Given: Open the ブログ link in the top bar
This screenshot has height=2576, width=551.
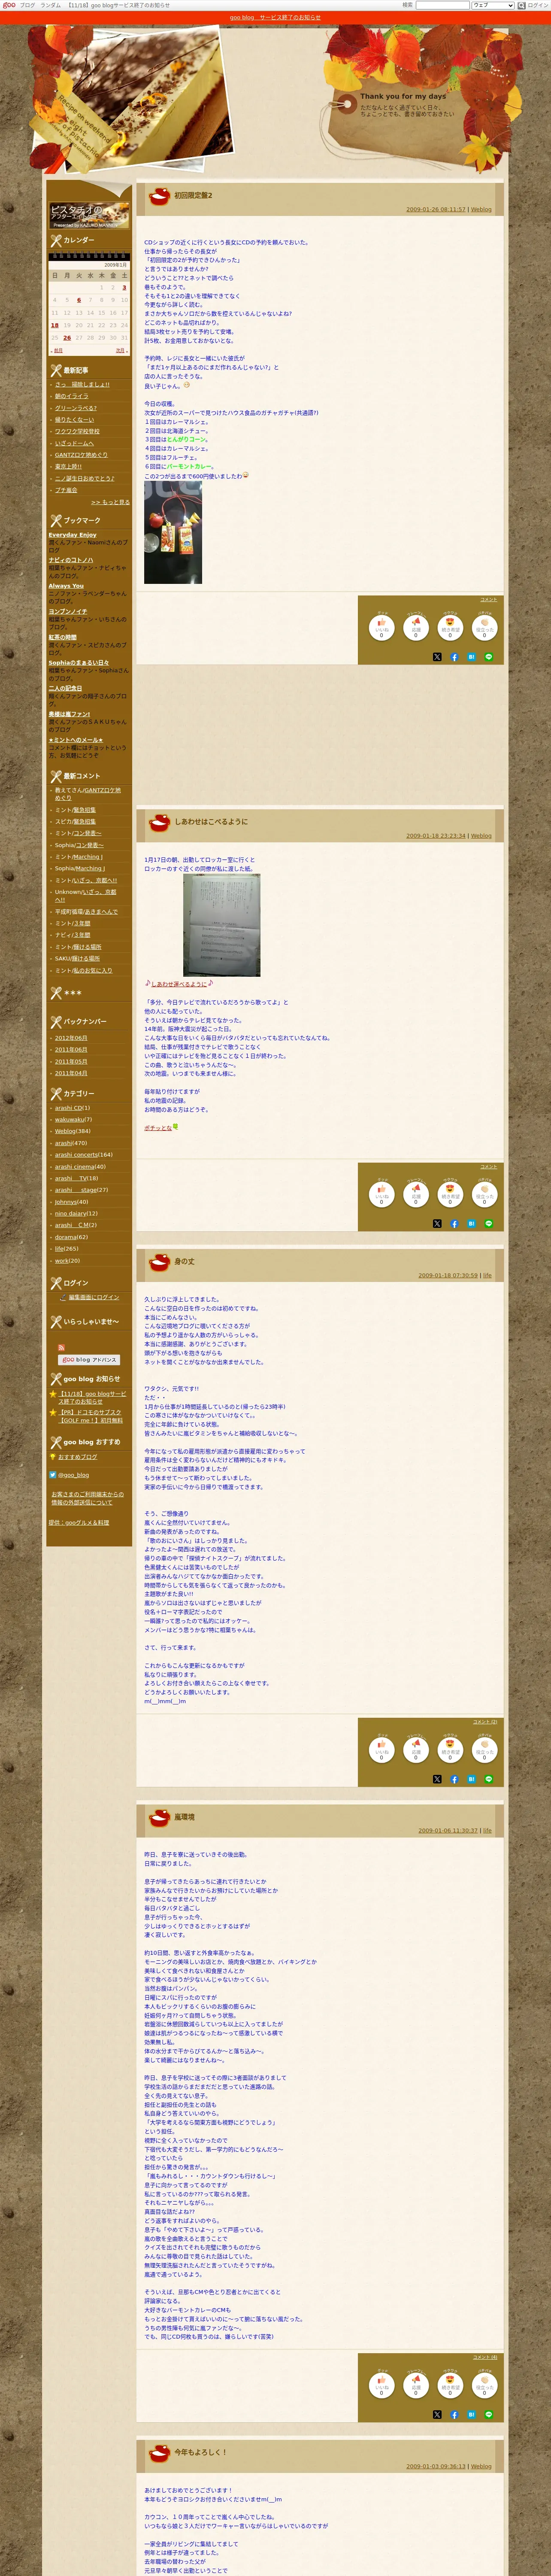Looking at the screenshot, I should [x=27, y=5].
